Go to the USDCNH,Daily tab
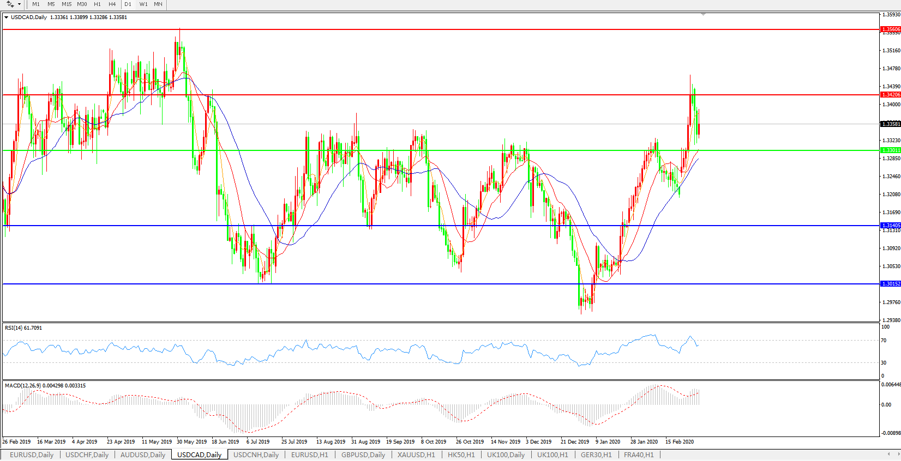Image resolution: width=901 pixels, height=461 pixels. [256, 455]
